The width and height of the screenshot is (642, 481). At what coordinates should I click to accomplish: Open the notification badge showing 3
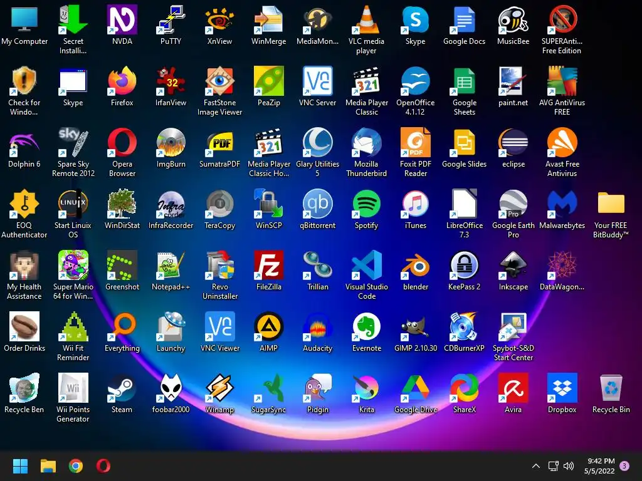624,466
